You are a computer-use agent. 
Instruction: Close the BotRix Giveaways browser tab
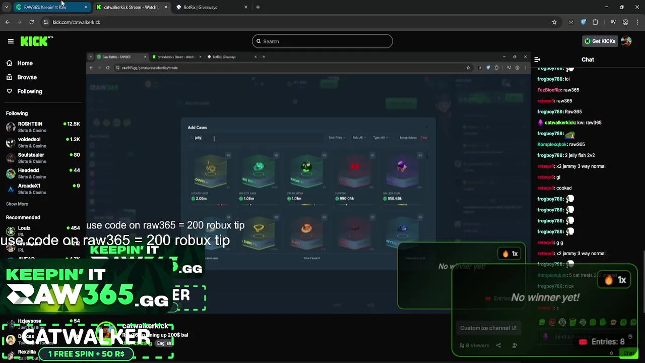[x=246, y=7]
